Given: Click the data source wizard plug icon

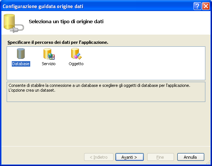Looking at the screenshot, I should (x=14, y=23).
